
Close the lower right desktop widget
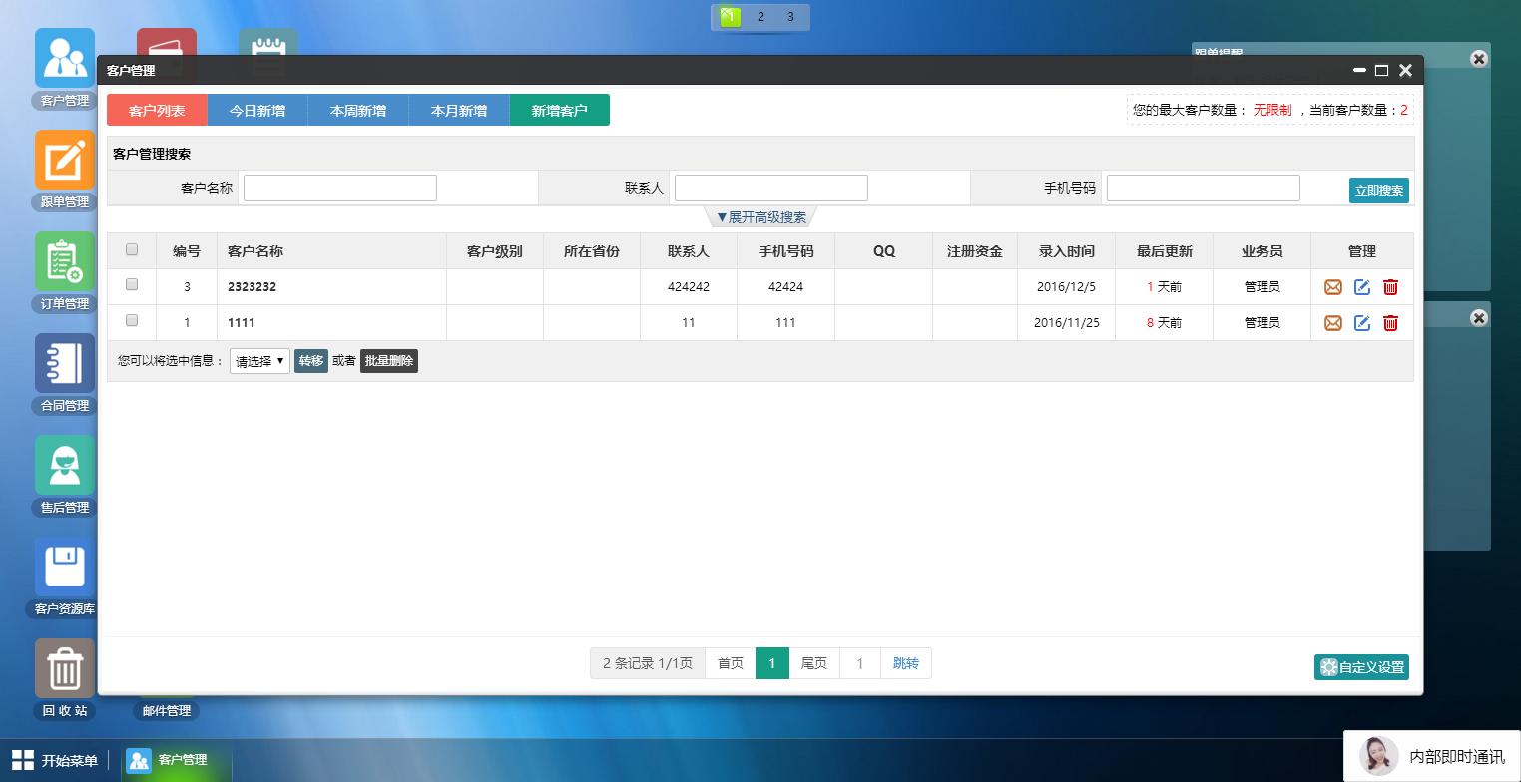click(x=1479, y=318)
